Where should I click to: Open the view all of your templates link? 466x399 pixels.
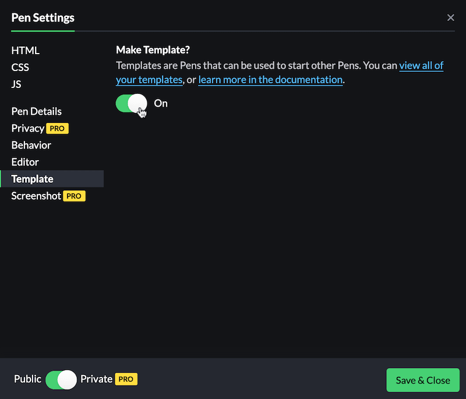click(x=421, y=66)
